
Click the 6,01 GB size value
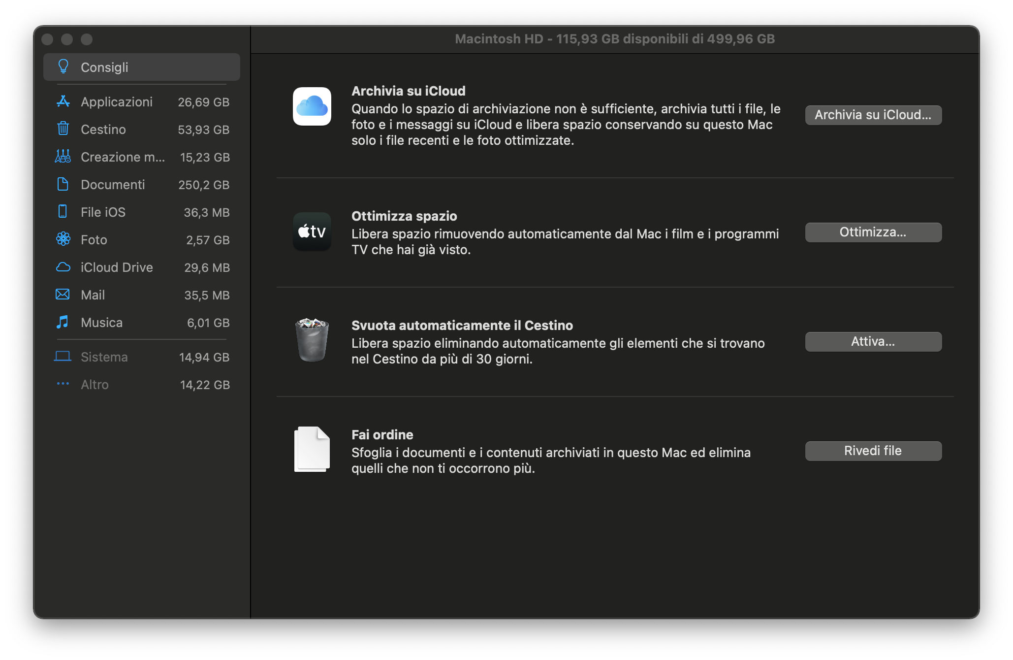(208, 323)
